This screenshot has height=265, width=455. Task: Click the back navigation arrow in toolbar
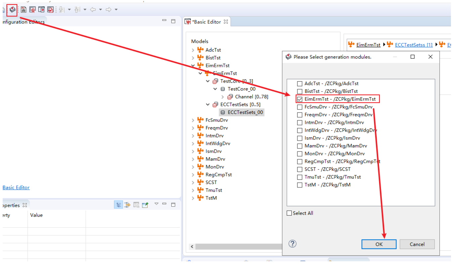coord(93,10)
